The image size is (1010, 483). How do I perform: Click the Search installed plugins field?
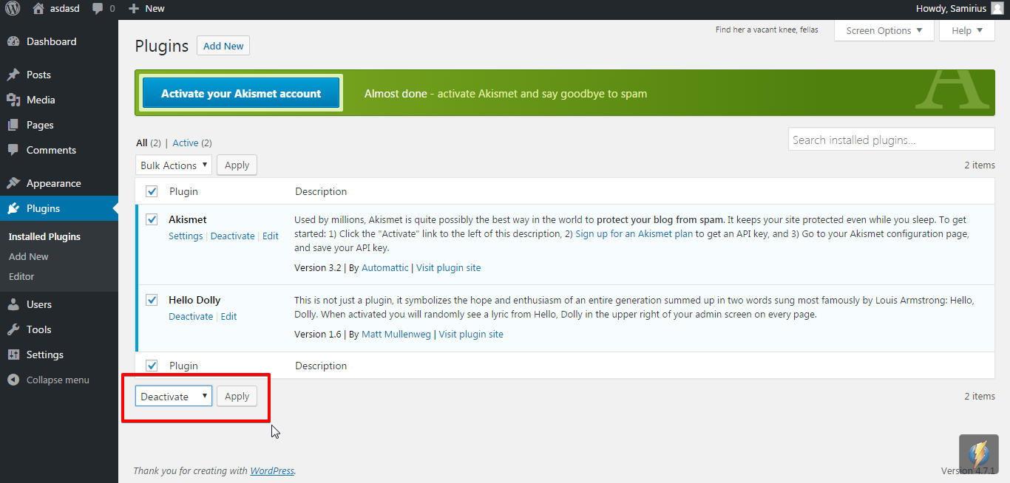[892, 140]
